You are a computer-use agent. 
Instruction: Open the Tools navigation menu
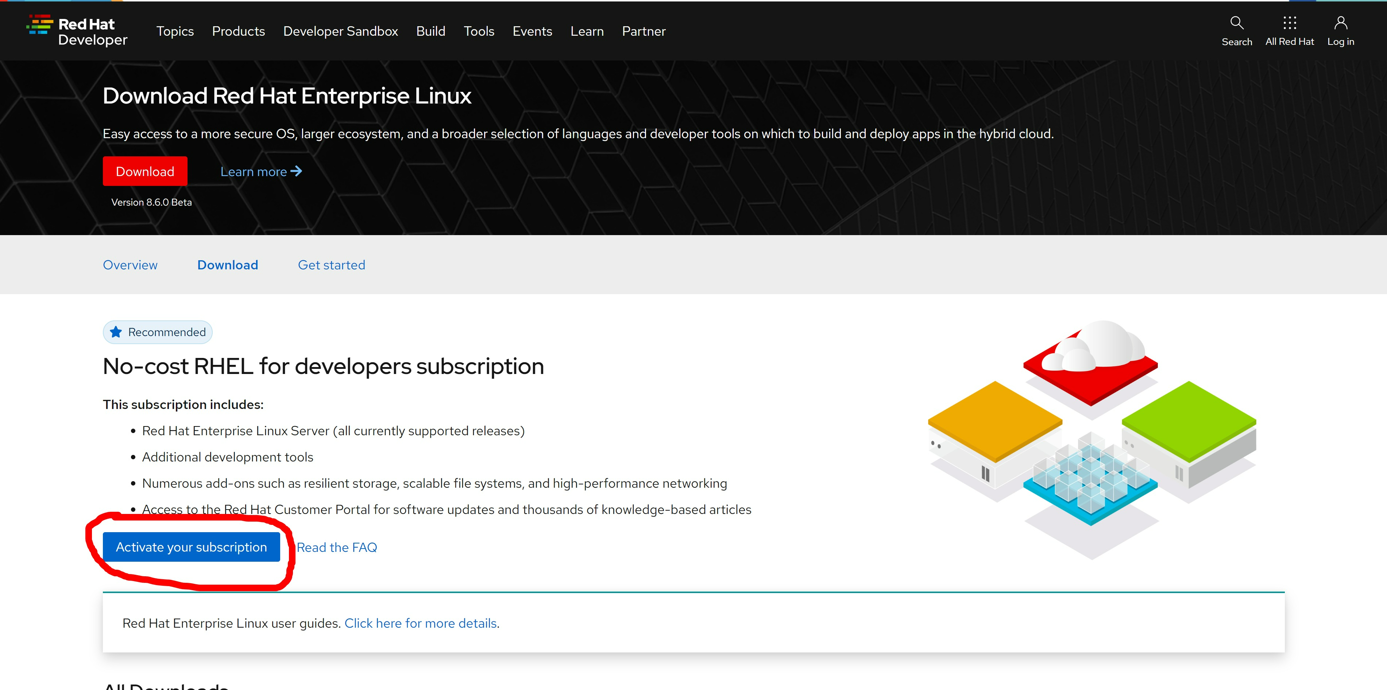[479, 31]
